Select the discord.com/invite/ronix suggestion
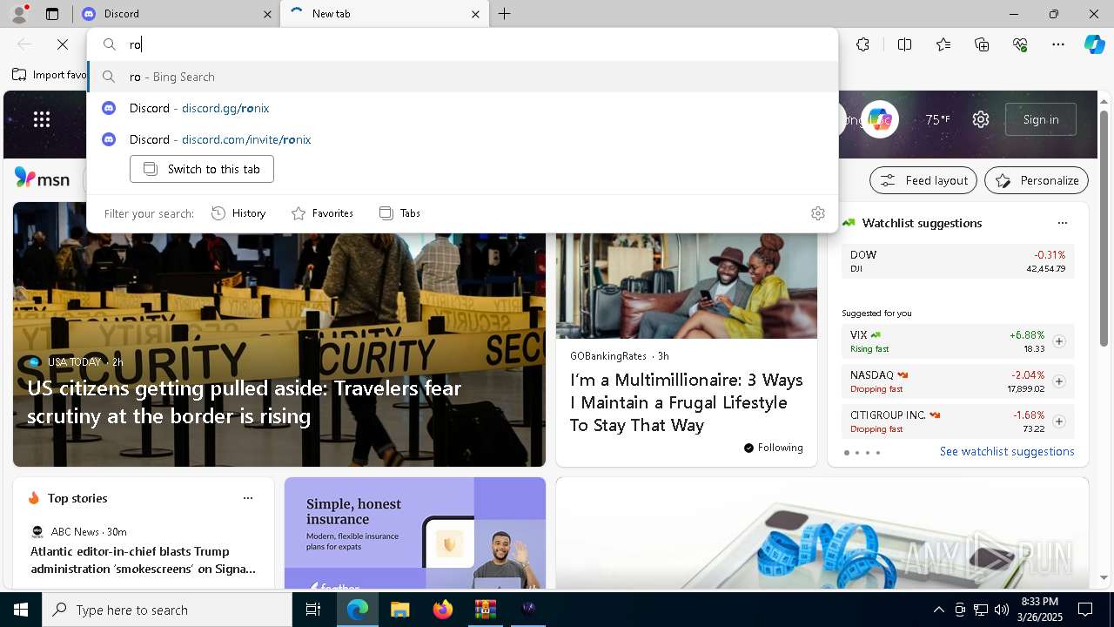1114x627 pixels. (x=462, y=139)
